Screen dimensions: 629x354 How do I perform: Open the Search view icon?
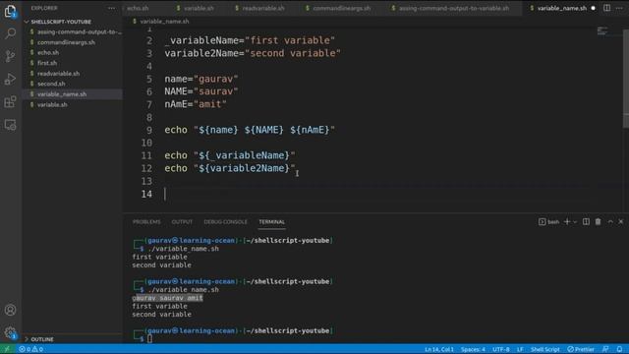point(10,33)
